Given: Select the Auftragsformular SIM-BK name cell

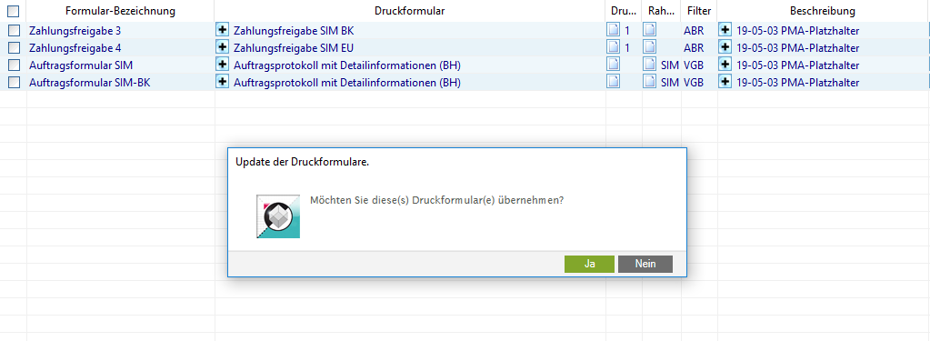Looking at the screenshot, I should tap(120, 83).
